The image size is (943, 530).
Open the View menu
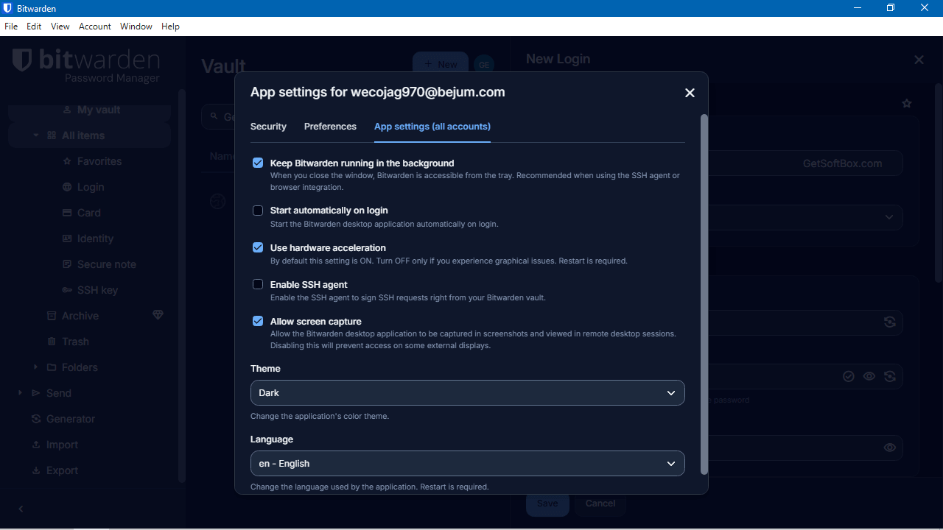click(x=60, y=26)
